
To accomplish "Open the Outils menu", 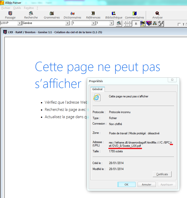I will click(17, 8).
